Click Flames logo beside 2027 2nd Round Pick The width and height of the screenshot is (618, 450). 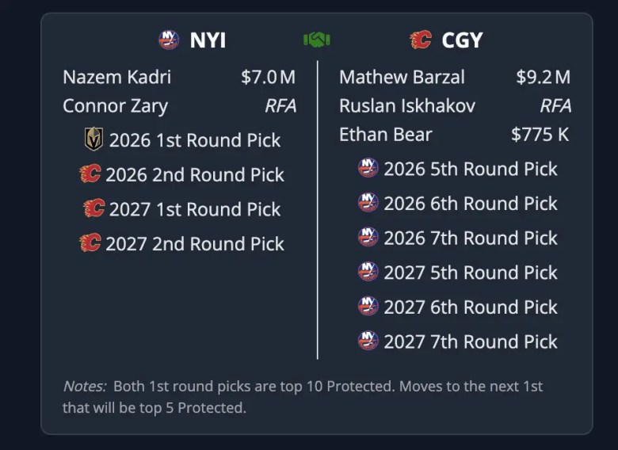90,243
